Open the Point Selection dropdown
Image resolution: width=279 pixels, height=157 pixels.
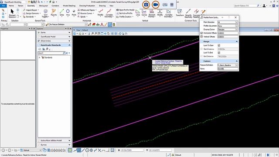point(237,22)
